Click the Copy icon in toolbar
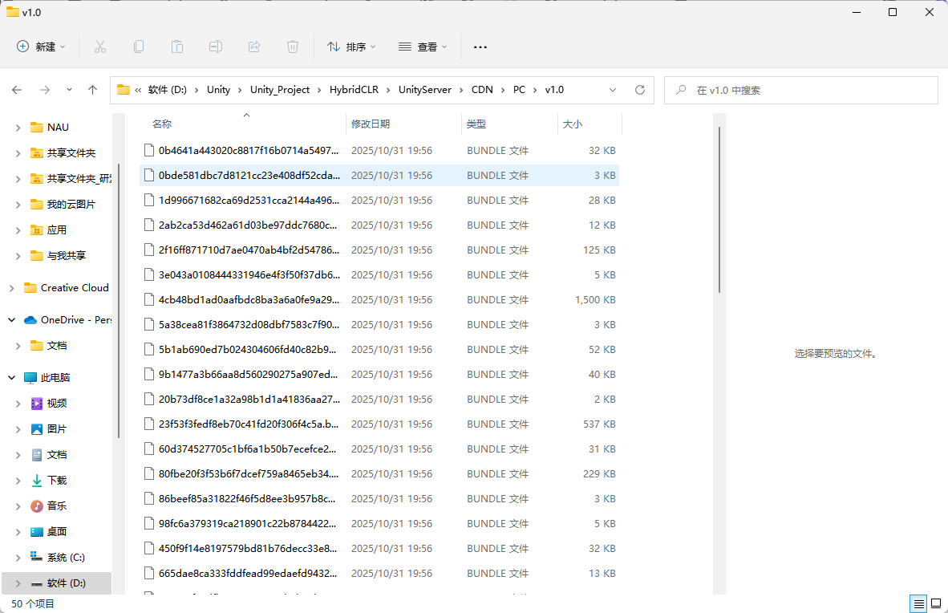 pos(139,47)
